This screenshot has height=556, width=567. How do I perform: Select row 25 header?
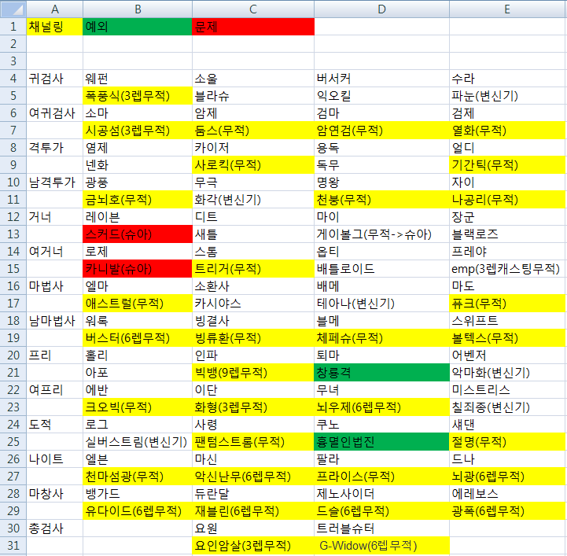[x=13, y=441]
